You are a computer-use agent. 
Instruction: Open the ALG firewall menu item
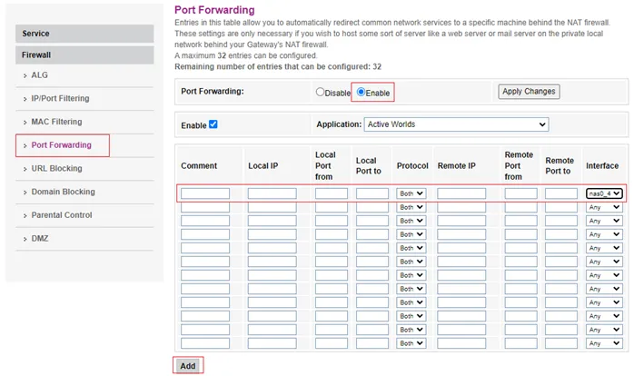point(39,74)
